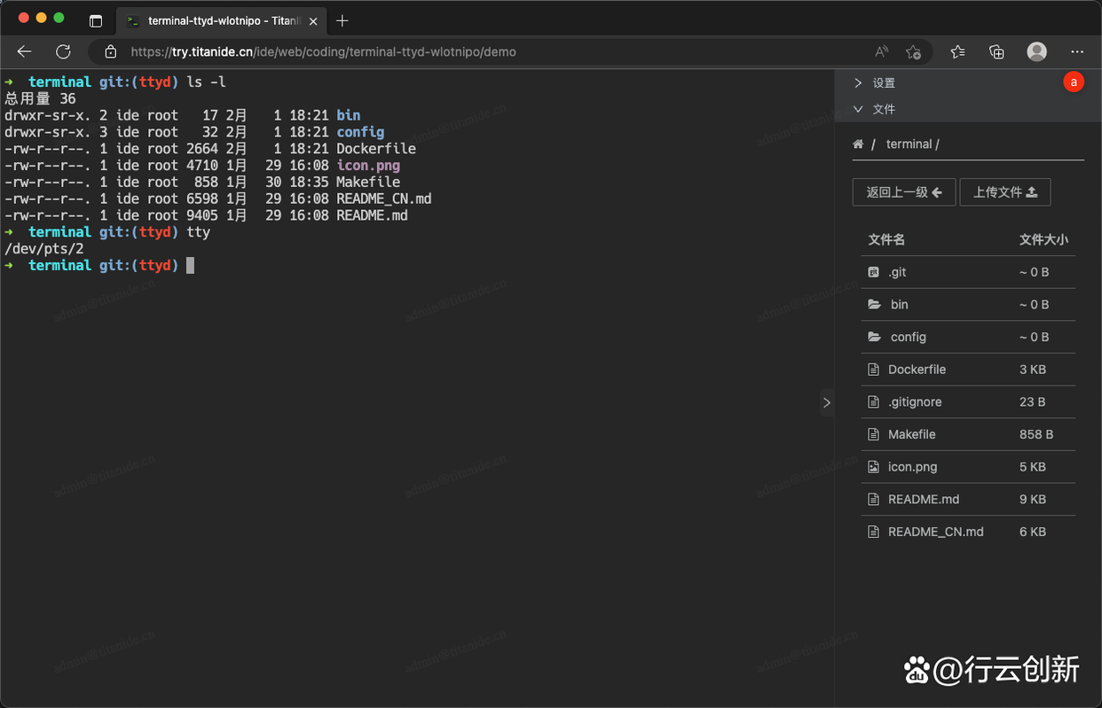1102x708 pixels.
Task: Click bin in the terminal listing
Action: pos(349,115)
